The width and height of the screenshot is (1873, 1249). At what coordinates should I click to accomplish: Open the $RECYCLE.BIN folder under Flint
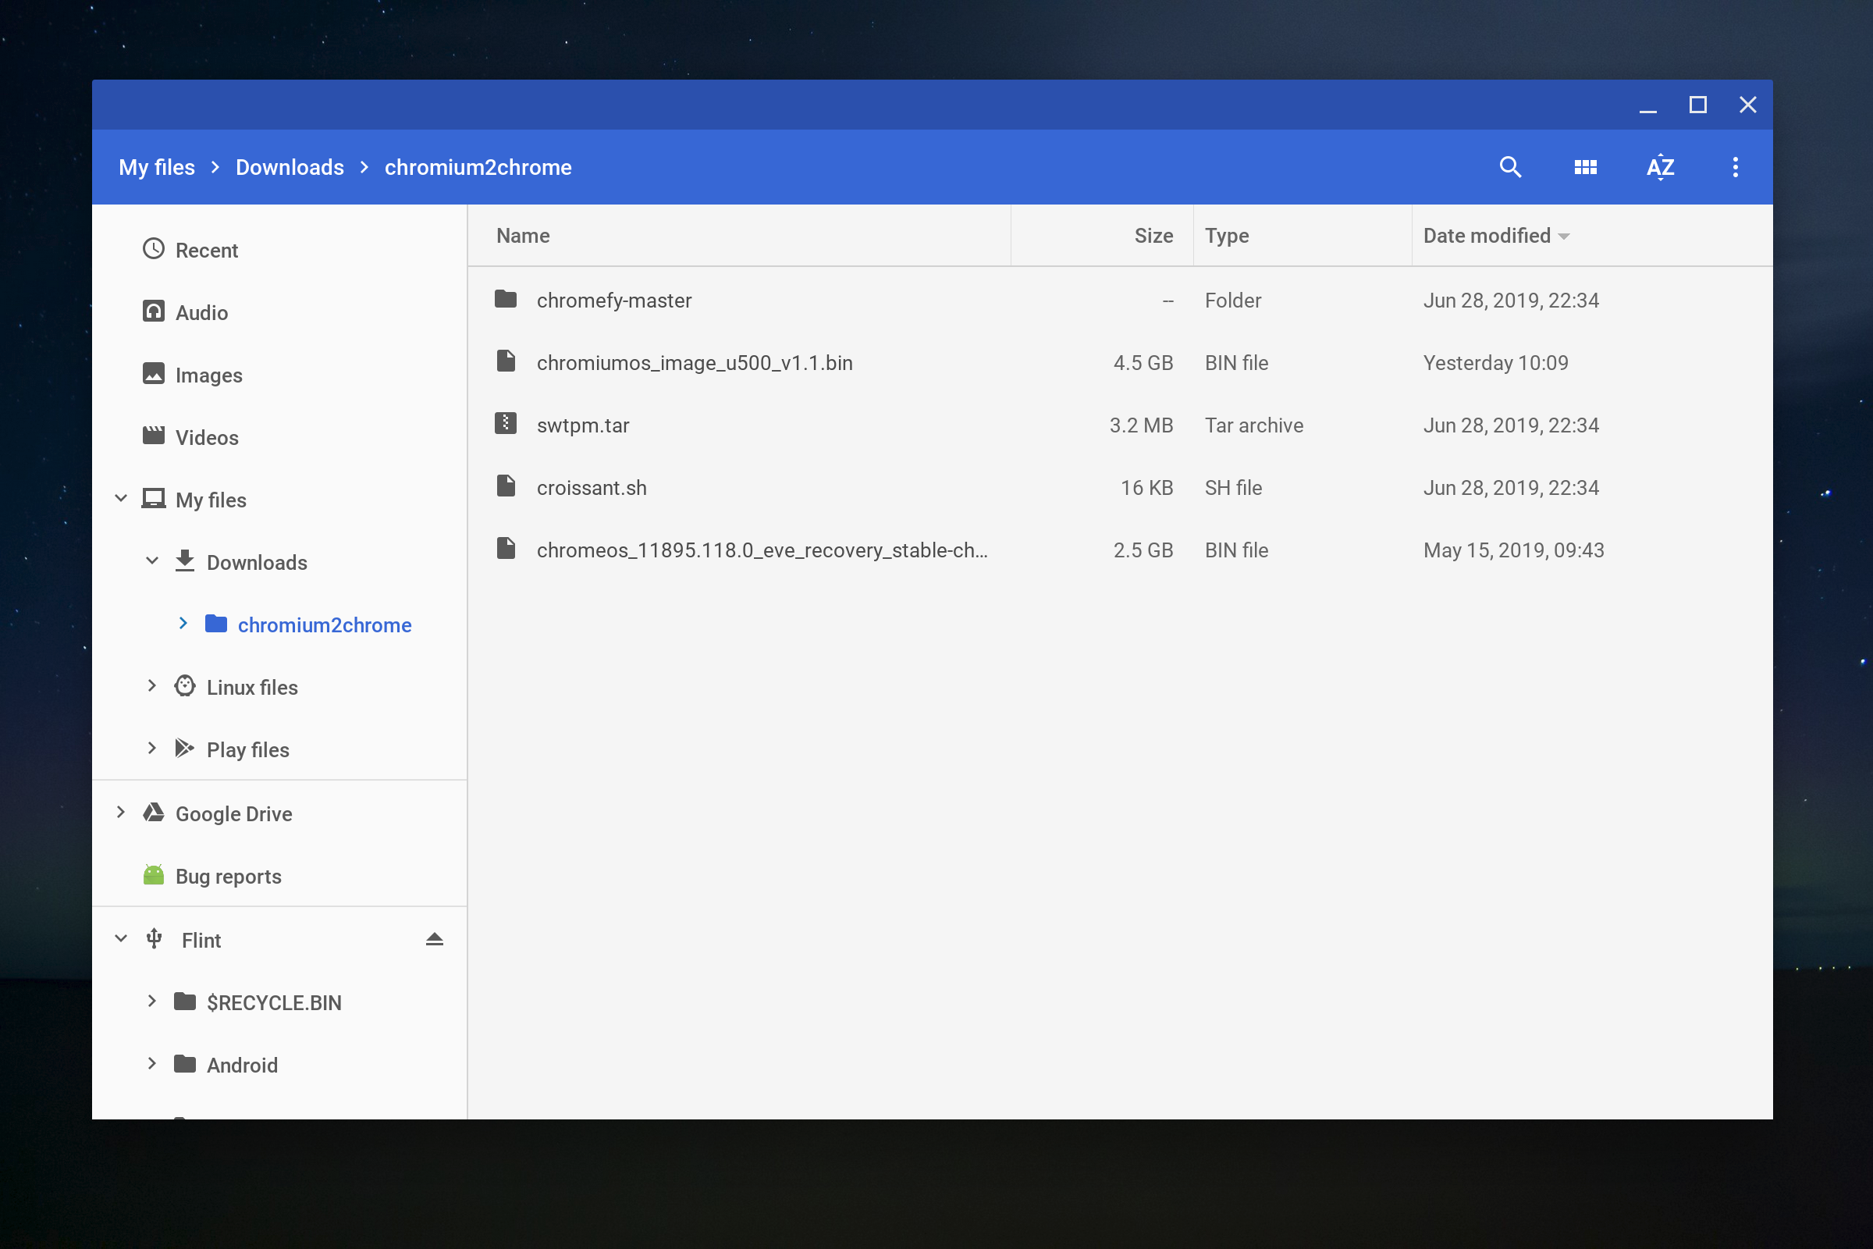pos(273,1002)
